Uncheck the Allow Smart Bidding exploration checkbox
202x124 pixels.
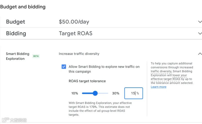[64, 67]
